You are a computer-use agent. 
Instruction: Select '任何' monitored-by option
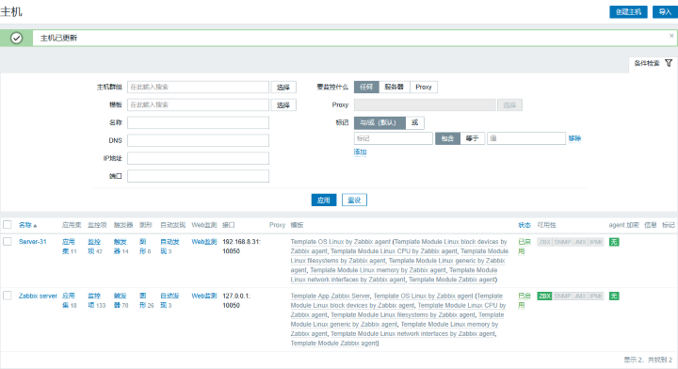[x=366, y=87]
